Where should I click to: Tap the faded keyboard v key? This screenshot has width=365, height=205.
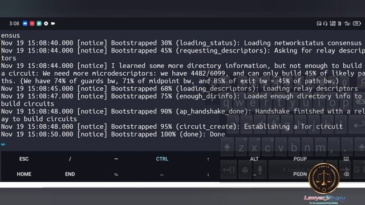pyautogui.click(x=281, y=147)
